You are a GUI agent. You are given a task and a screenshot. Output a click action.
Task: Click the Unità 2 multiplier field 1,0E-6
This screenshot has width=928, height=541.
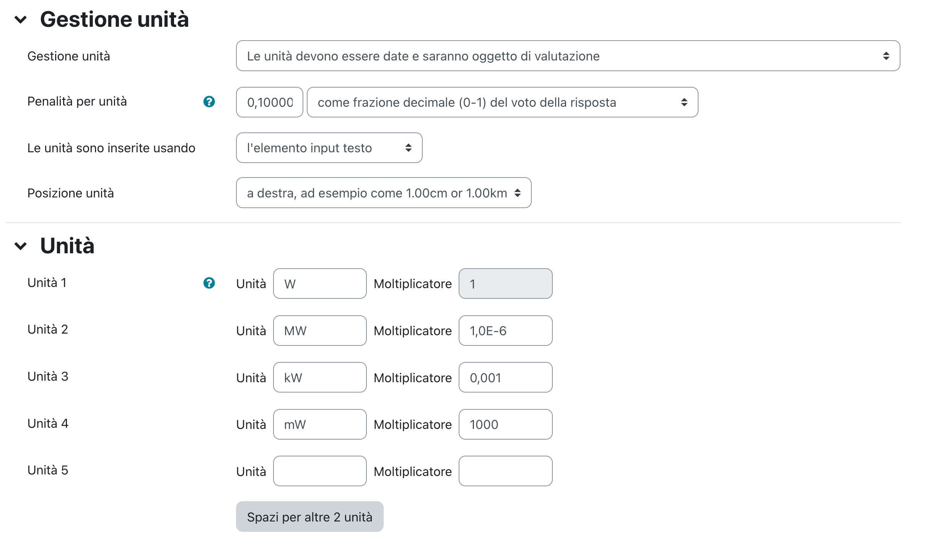(x=505, y=331)
